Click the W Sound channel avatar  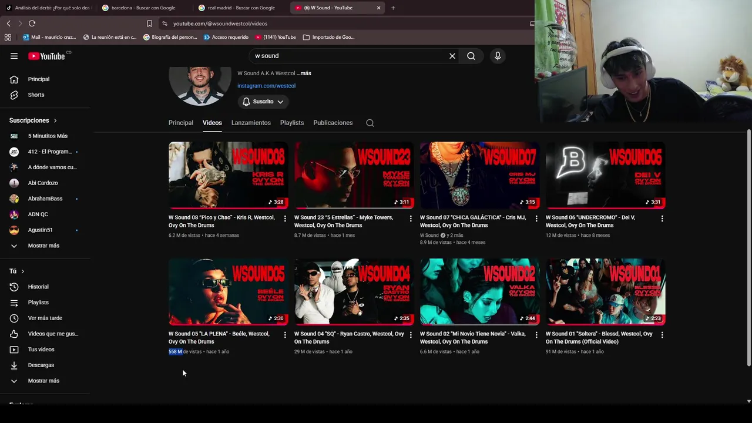coord(200,86)
